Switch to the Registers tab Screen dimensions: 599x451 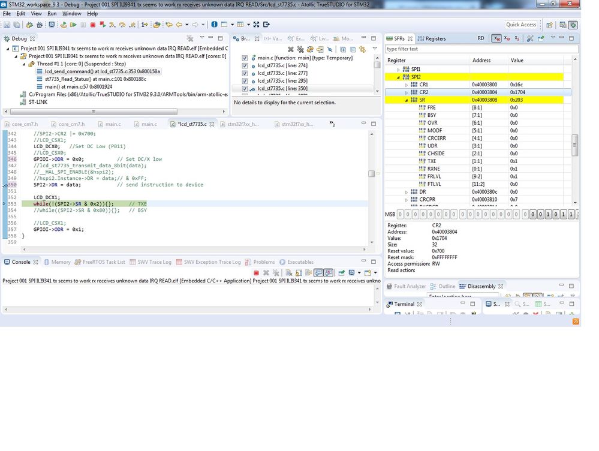pos(431,38)
